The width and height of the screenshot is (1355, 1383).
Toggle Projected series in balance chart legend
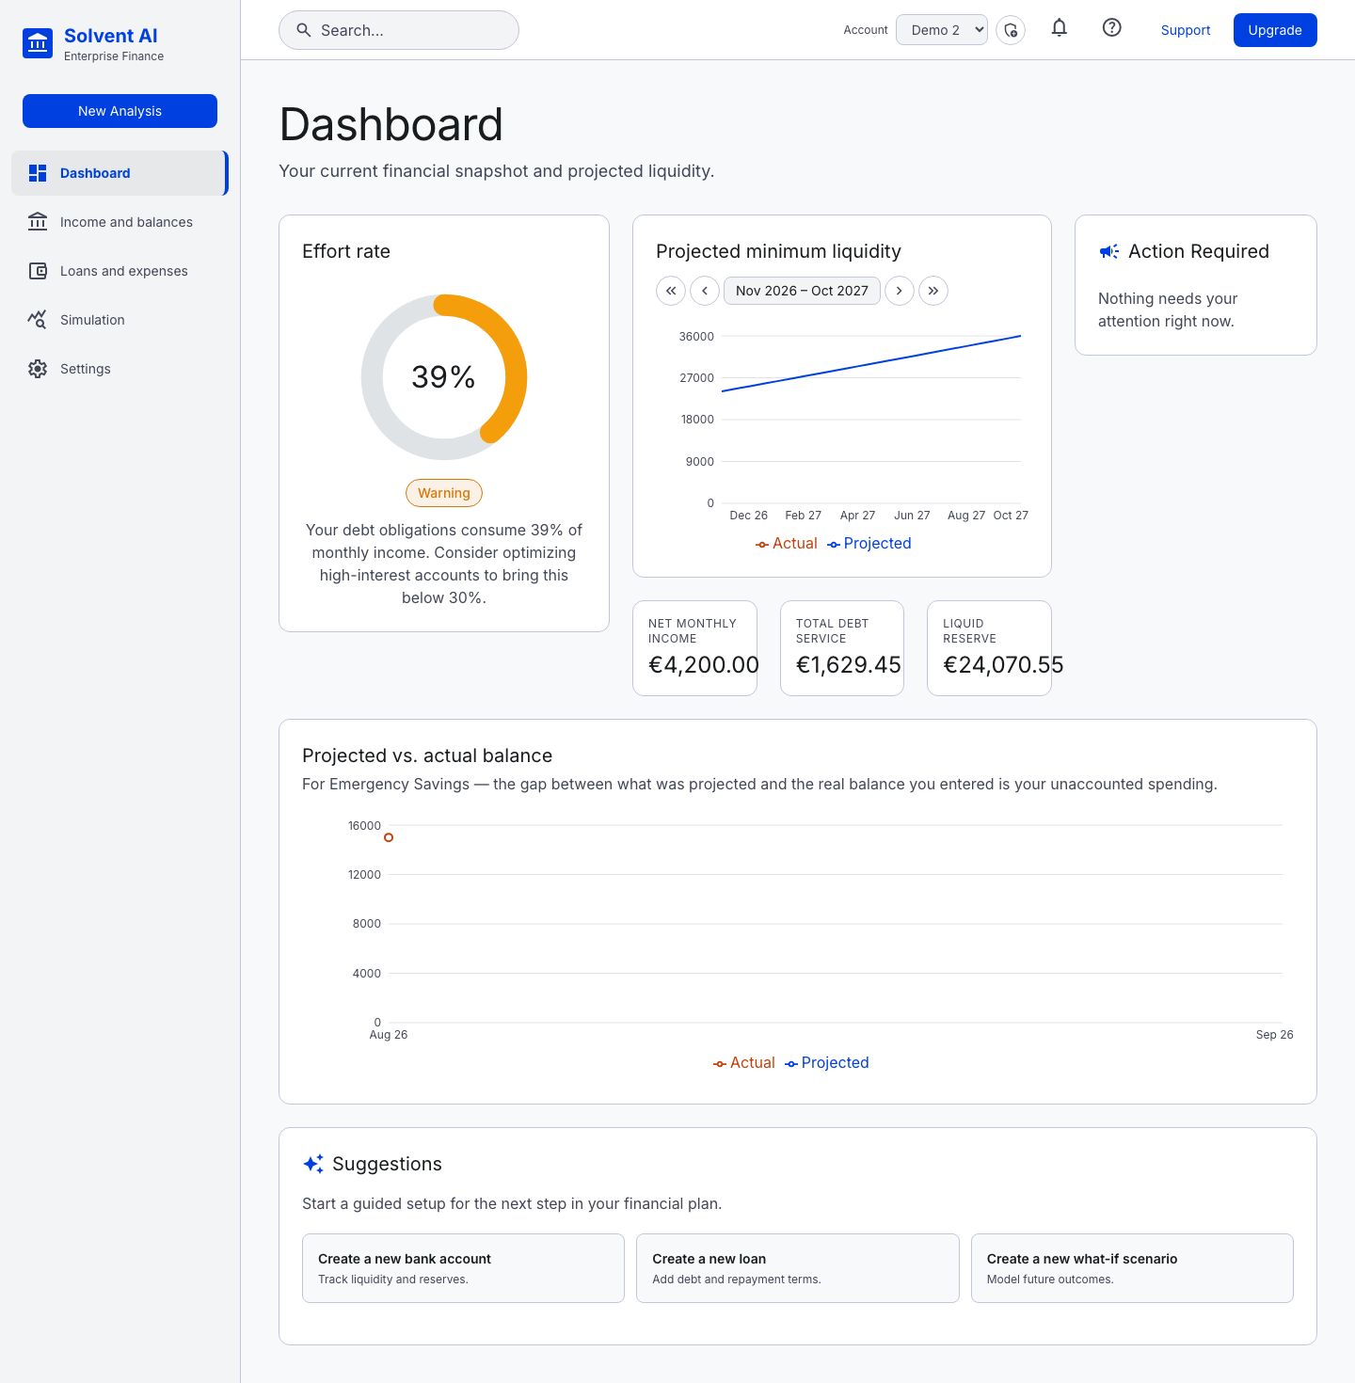827,1063
